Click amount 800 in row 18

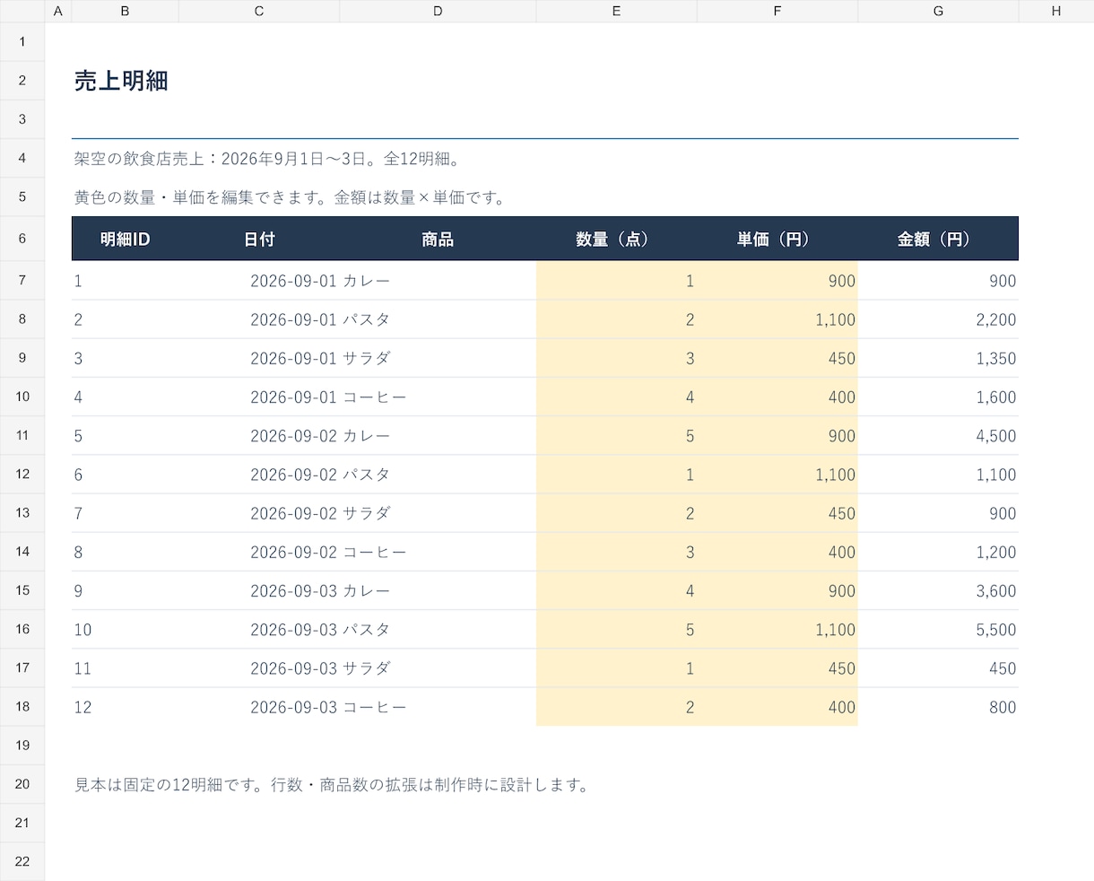click(x=938, y=707)
